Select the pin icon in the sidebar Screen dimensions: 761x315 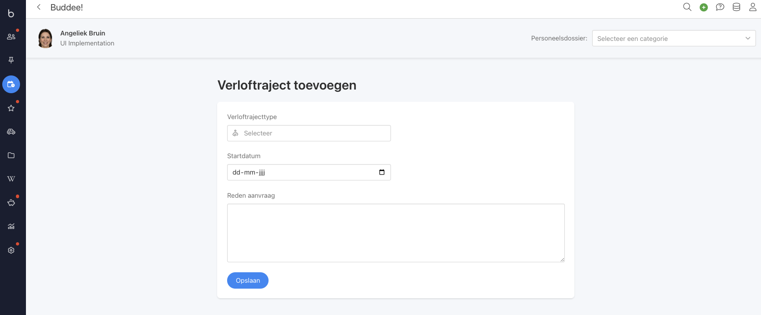coord(11,60)
